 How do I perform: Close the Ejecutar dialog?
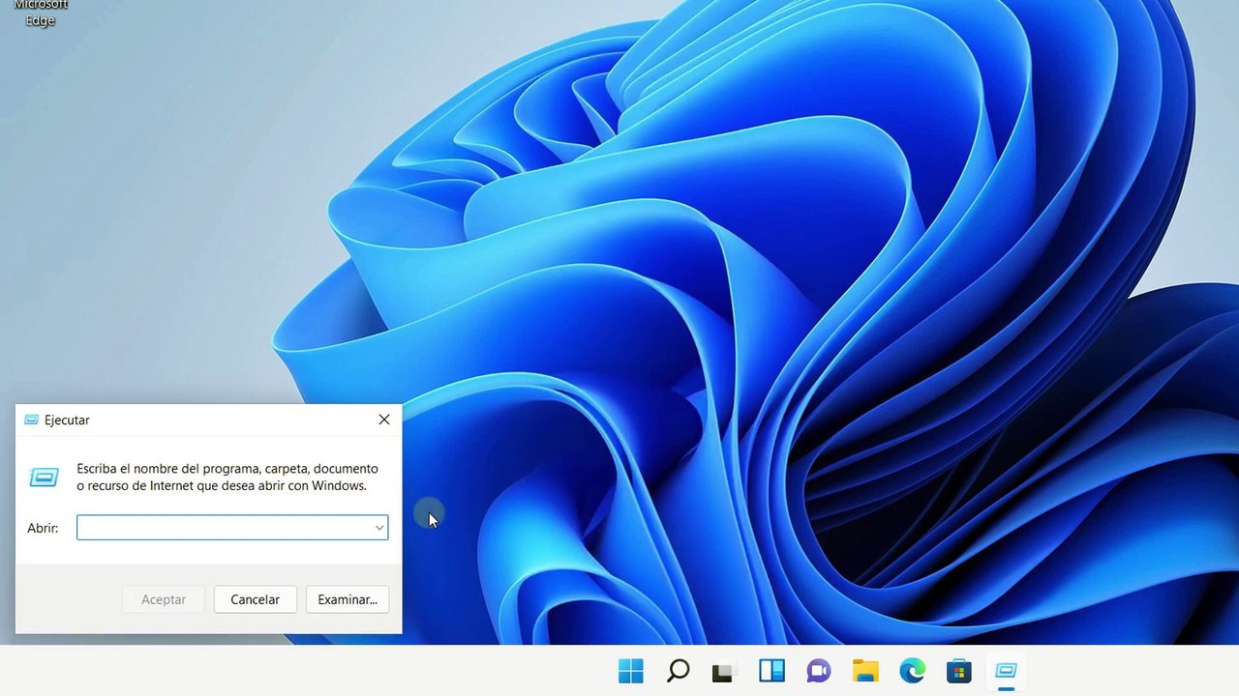(384, 420)
